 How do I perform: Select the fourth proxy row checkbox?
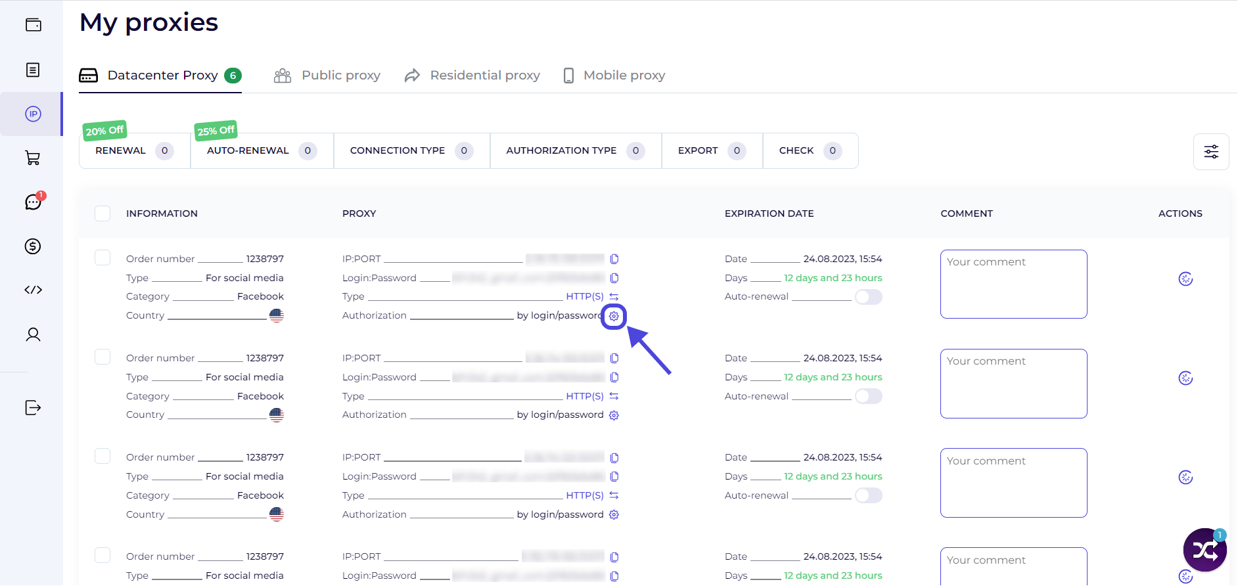coord(103,555)
